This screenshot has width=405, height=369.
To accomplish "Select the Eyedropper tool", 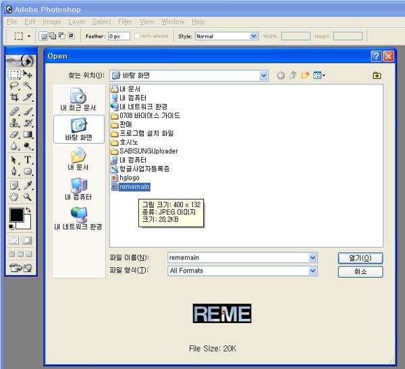I will (28, 185).
